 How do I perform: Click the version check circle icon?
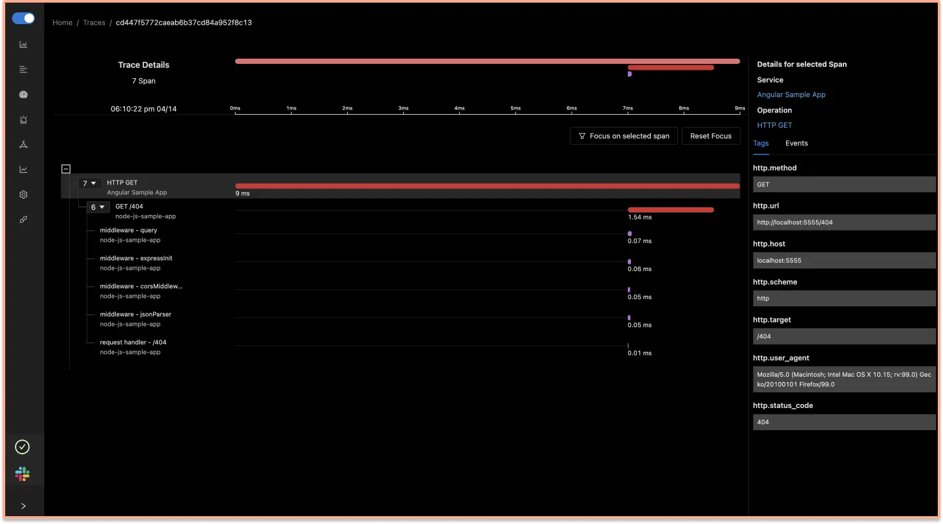pyautogui.click(x=22, y=447)
